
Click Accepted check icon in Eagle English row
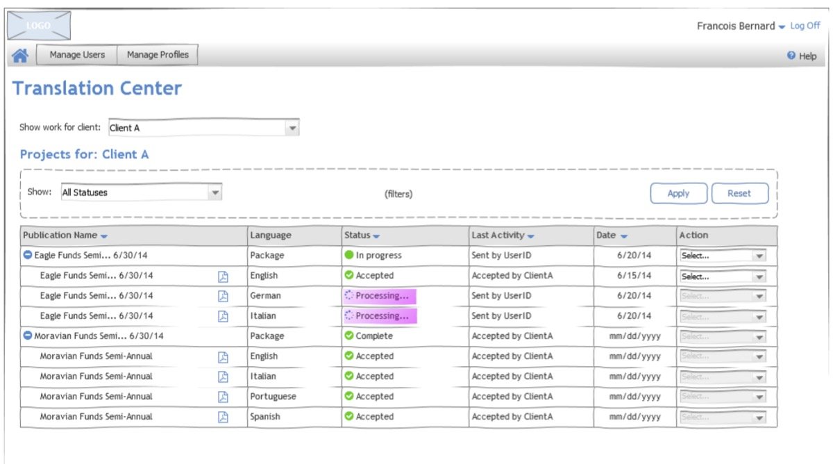point(349,275)
